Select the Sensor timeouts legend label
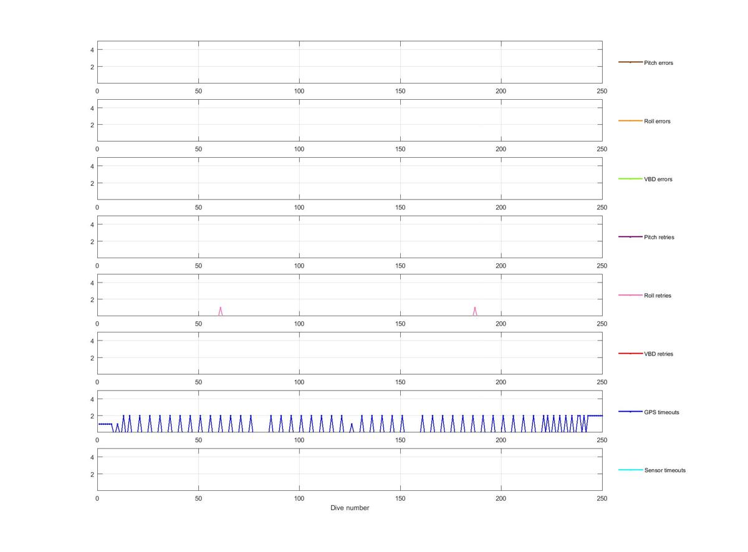748x552 pixels. (664, 470)
